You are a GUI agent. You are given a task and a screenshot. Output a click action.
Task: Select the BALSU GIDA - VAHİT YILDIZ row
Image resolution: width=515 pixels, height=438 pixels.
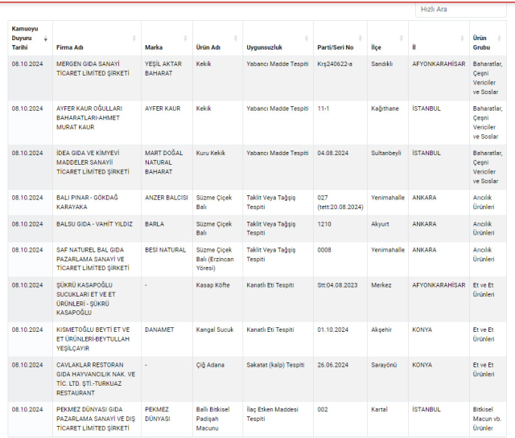coord(90,224)
